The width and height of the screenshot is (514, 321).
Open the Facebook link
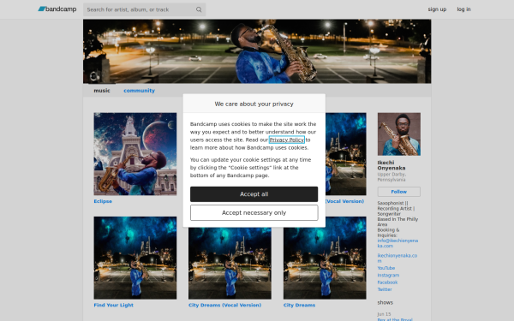[x=387, y=282]
